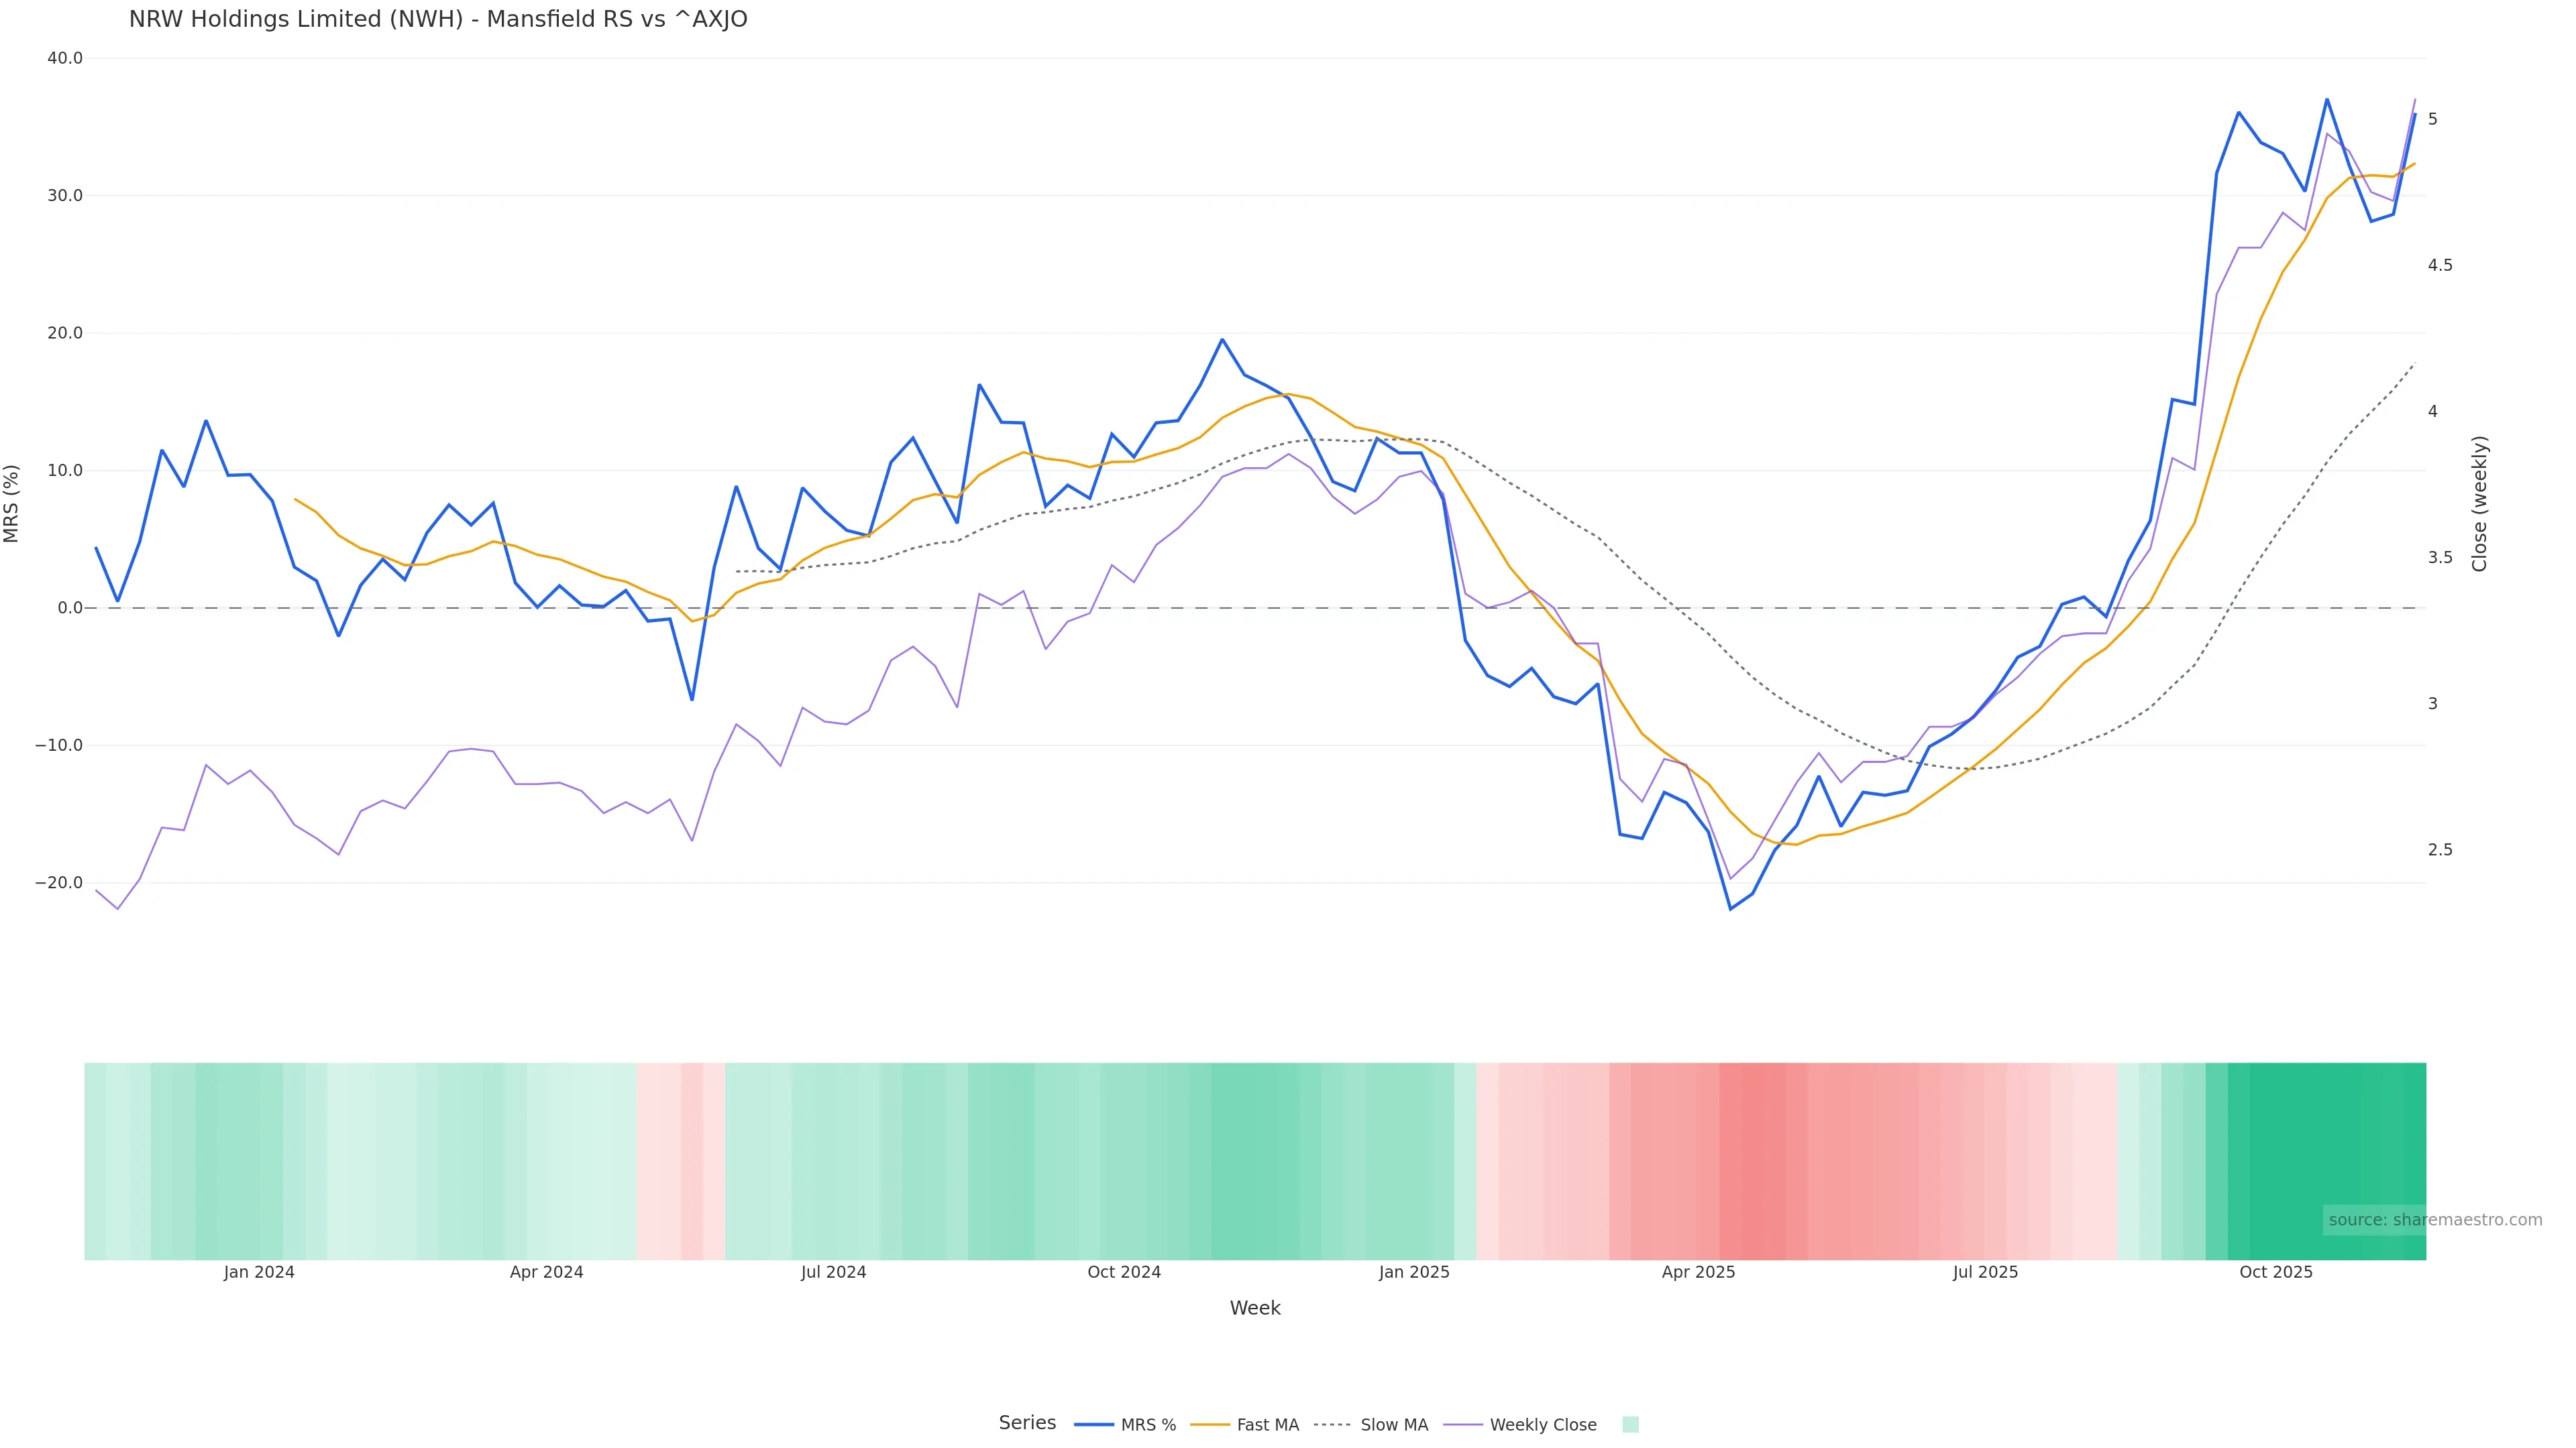This screenshot has height=1448, width=2576.
Task: Click the 2.5 right axis tick label
Action: (x=2440, y=849)
